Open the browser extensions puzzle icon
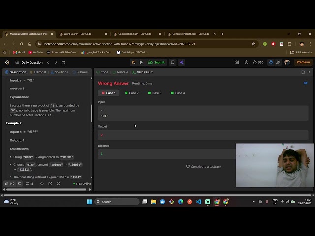This screenshot has width=315, height=236. [290, 44]
